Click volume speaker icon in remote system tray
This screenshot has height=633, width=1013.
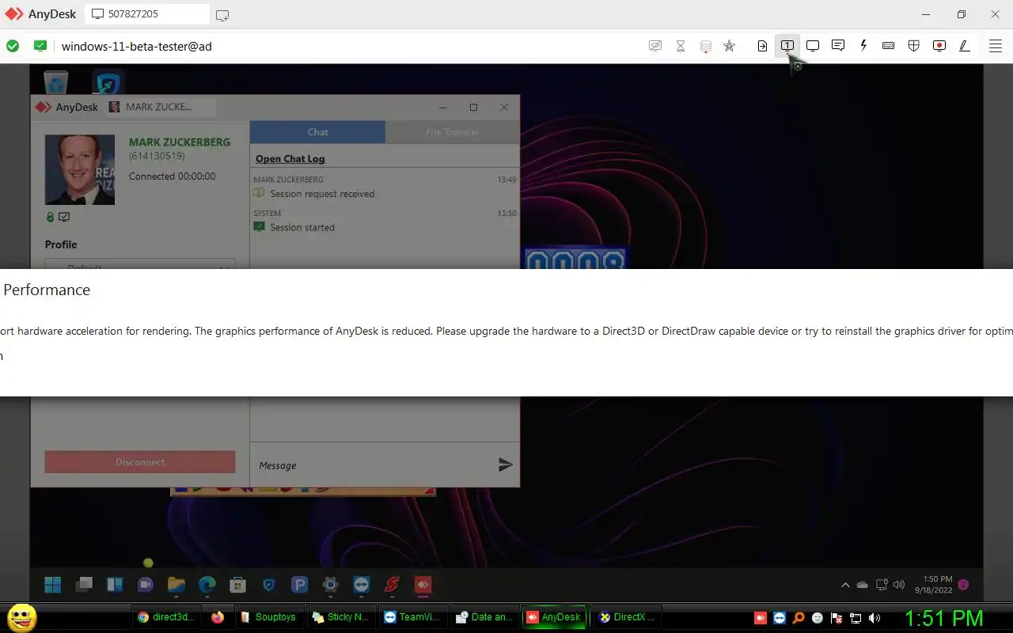tap(898, 586)
